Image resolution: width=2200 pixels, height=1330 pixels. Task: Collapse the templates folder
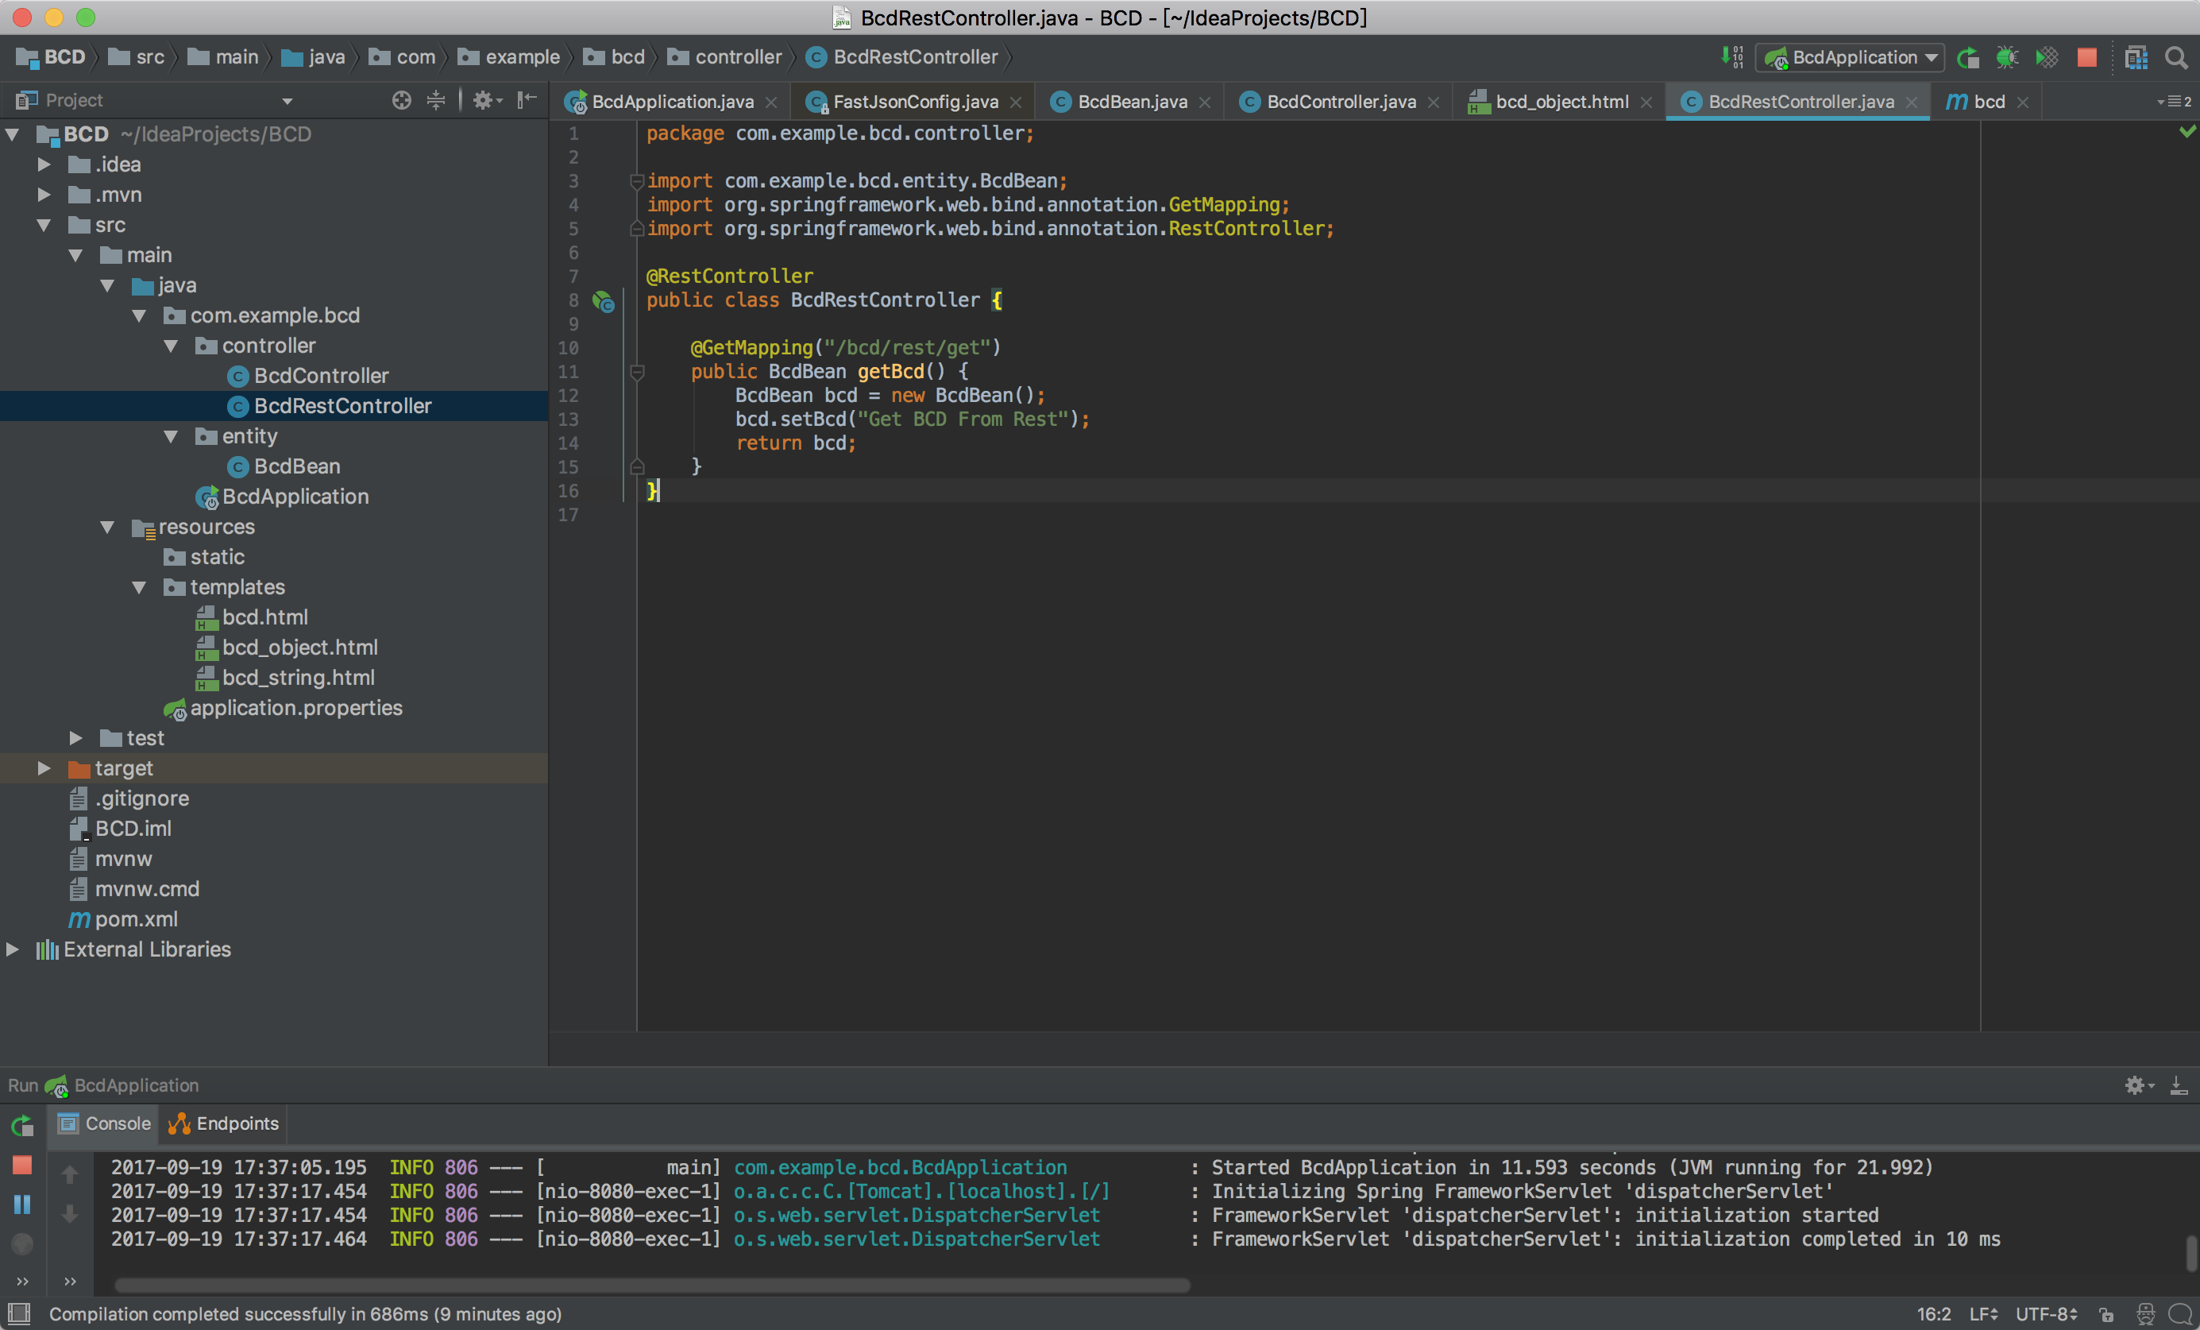tap(139, 588)
